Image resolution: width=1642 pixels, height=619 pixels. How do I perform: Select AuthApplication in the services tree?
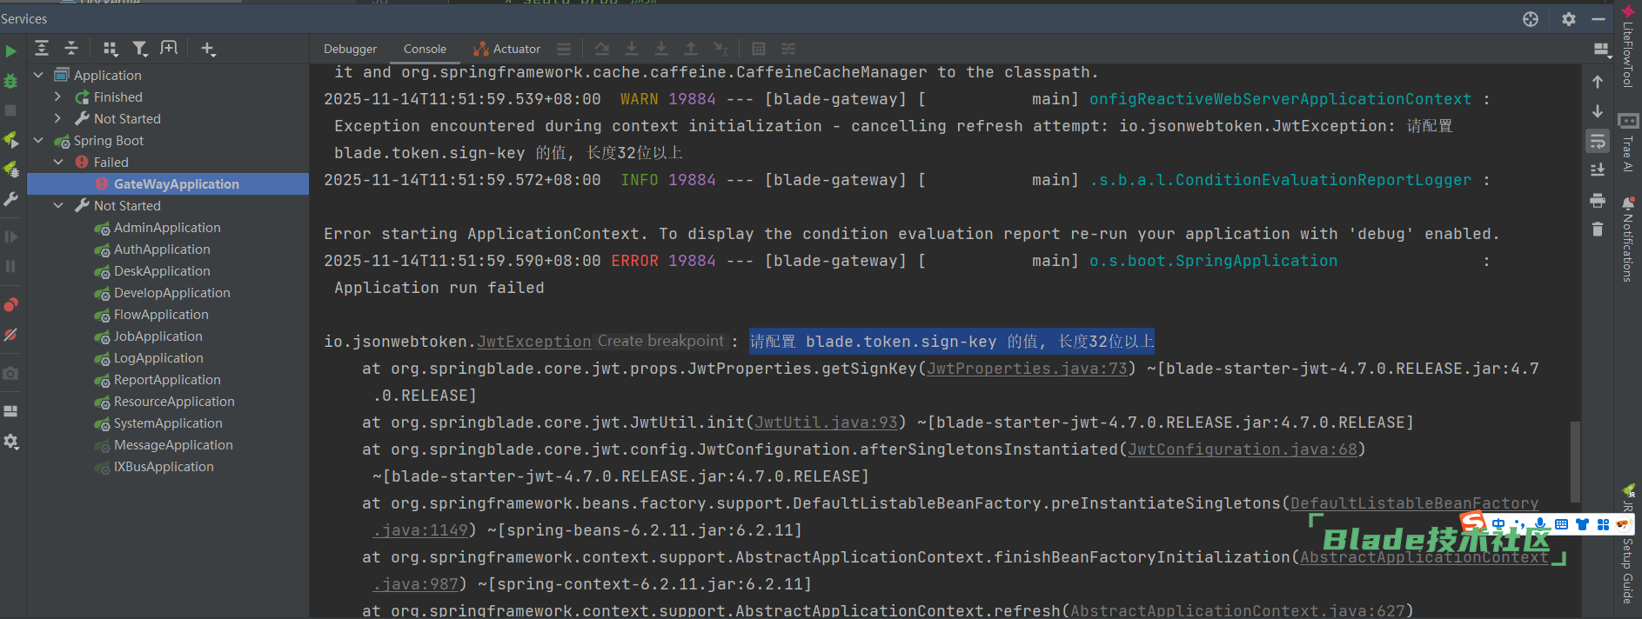point(162,250)
